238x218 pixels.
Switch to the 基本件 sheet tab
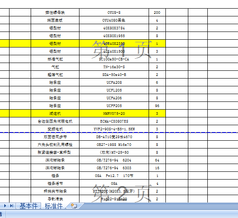coord(29,206)
